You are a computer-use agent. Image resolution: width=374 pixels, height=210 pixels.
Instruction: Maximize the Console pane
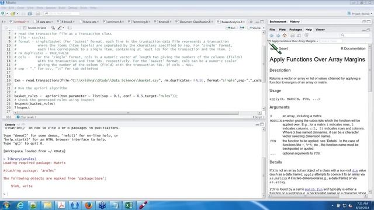click(x=262, y=124)
